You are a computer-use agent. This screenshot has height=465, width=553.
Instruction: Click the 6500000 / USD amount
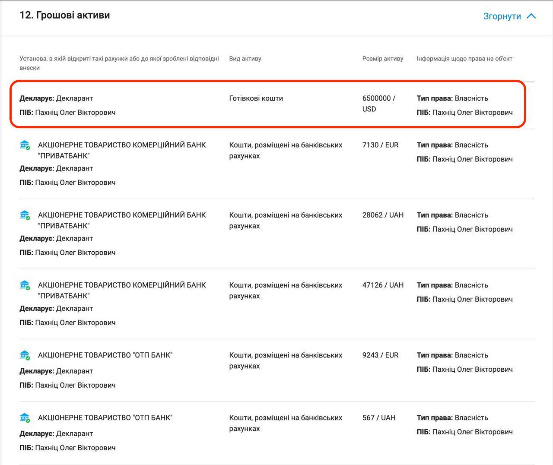(x=378, y=104)
